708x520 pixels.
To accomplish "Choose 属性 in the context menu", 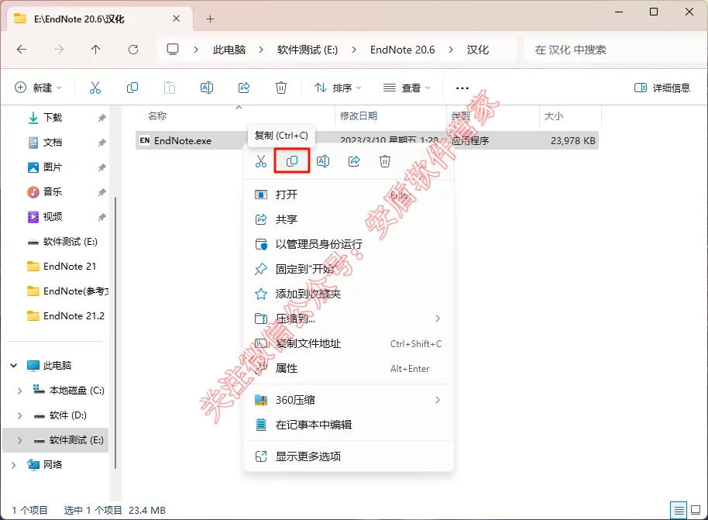I will (x=348, y=369).
